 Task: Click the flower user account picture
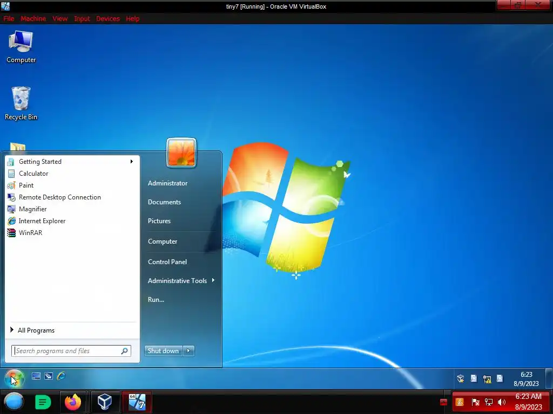(181, 153)
